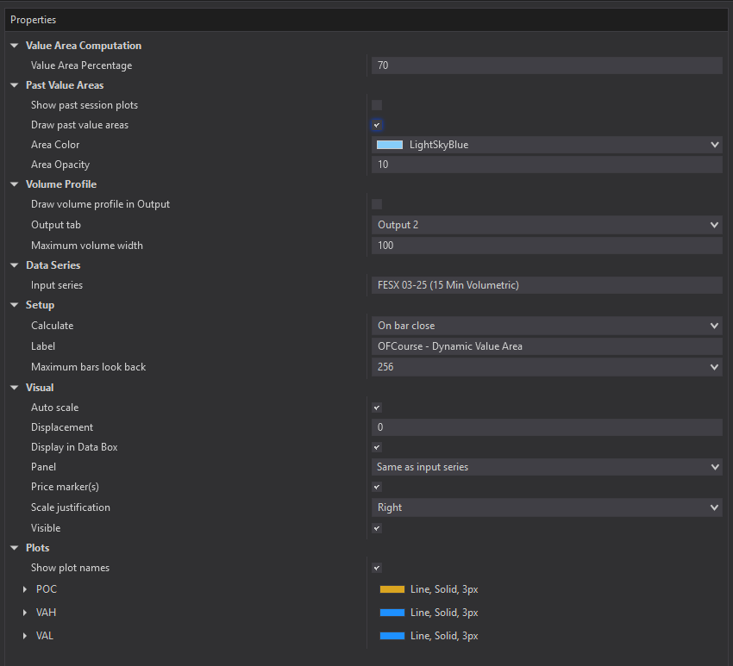Toggle the Auto scale checkbox

pos(377,408)
